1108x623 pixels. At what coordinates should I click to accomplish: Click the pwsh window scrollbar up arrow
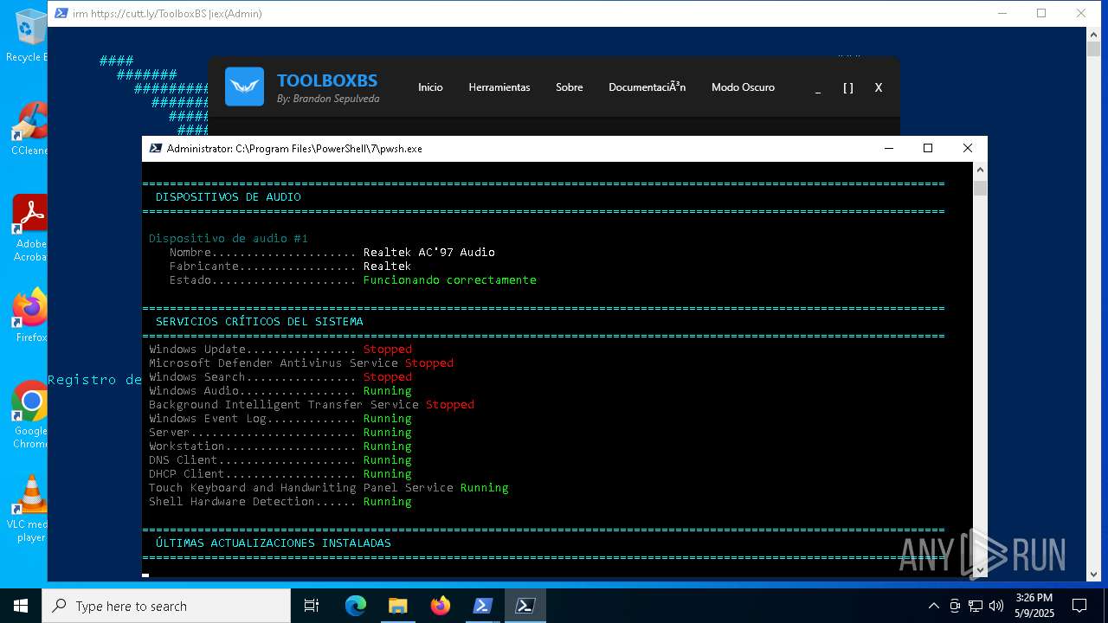coord(980,170)
